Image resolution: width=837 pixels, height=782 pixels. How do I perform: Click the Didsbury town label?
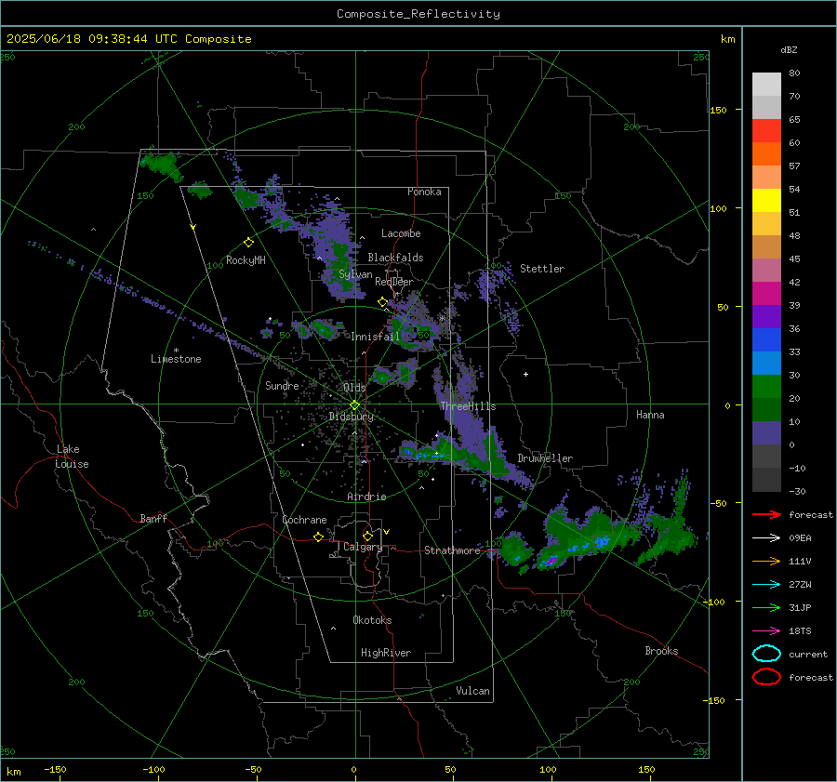tap(352, 417)
